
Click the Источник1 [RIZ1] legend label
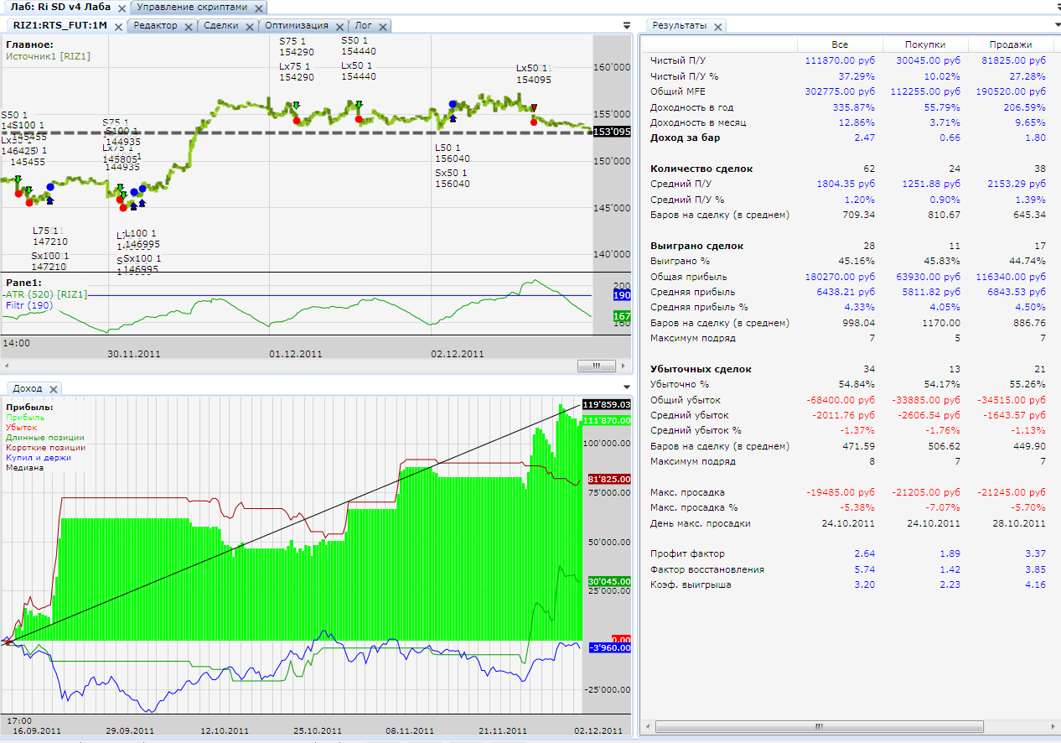[x=48, y=56]
